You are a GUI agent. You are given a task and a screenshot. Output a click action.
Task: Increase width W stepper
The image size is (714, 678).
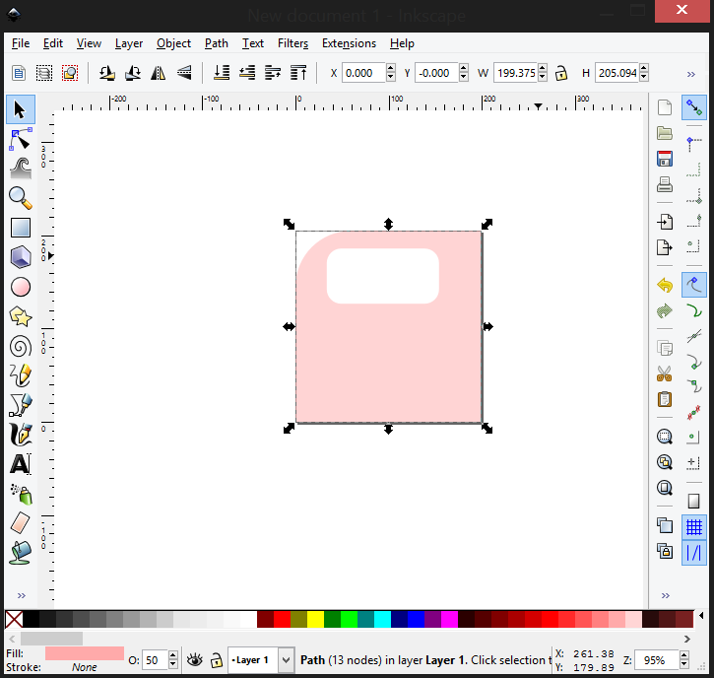(543, 68)
